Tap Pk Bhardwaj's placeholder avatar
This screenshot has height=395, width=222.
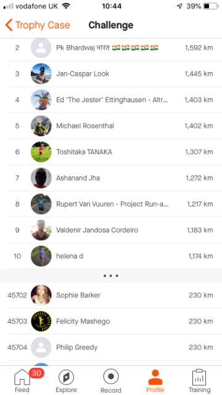[x=41, y=48]
